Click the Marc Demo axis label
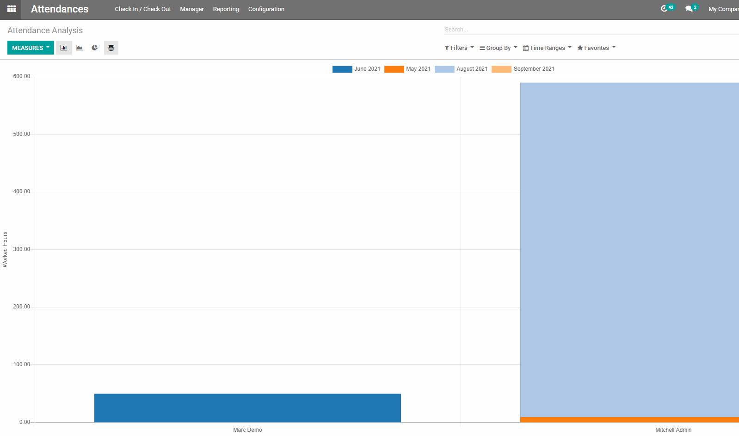 (247, 430)
